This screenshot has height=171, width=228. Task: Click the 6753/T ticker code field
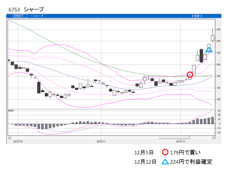click(x=20, y=16)
